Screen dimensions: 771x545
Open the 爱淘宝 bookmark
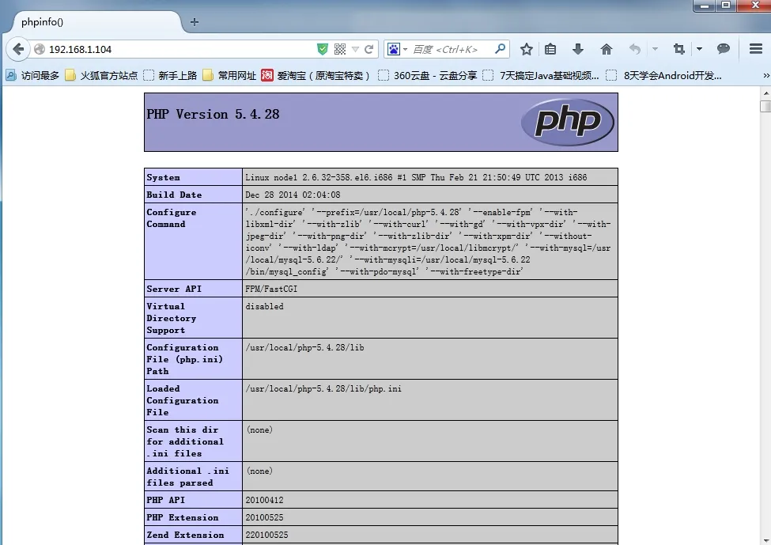click(316, 75)
